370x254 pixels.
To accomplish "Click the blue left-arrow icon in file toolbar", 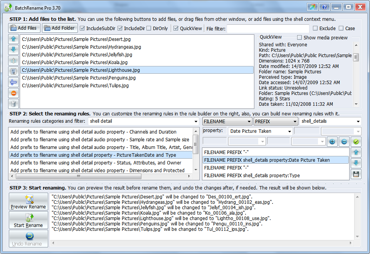I will coord(13,82).
